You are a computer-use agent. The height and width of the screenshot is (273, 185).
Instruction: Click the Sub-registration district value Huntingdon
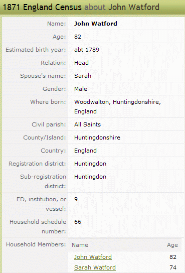tap(90, 177)
